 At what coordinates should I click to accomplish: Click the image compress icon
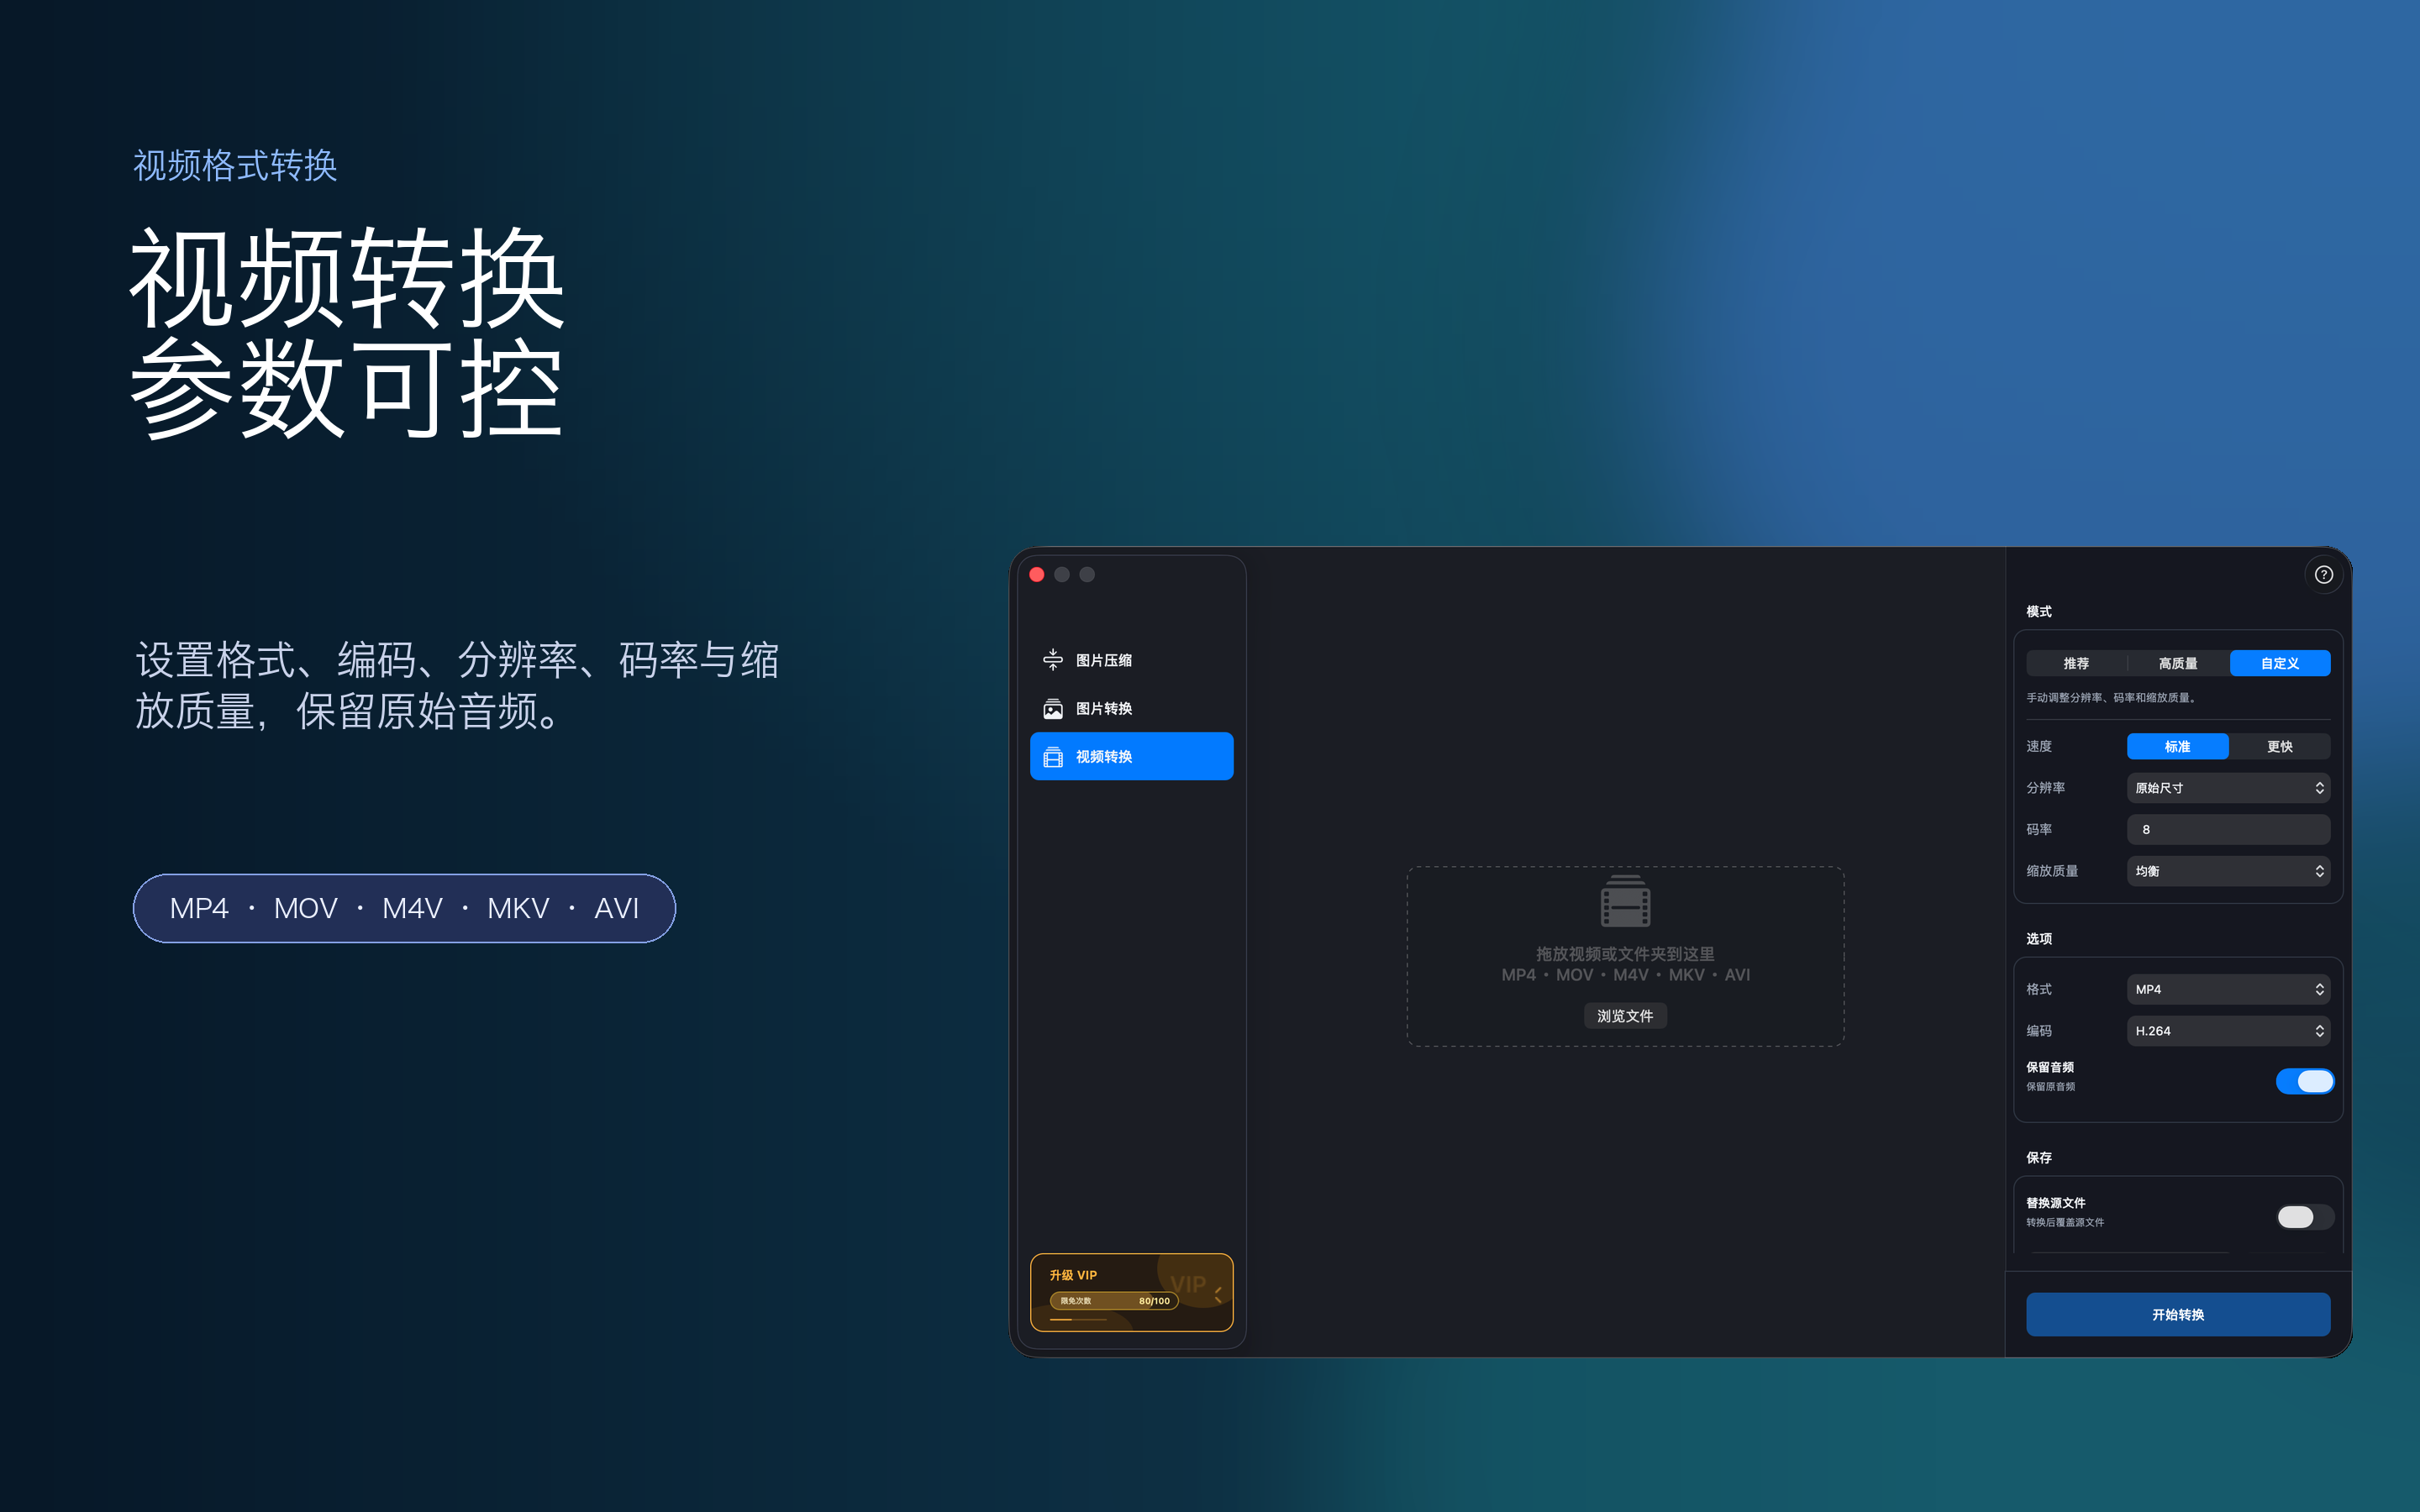coord(1053,660)
